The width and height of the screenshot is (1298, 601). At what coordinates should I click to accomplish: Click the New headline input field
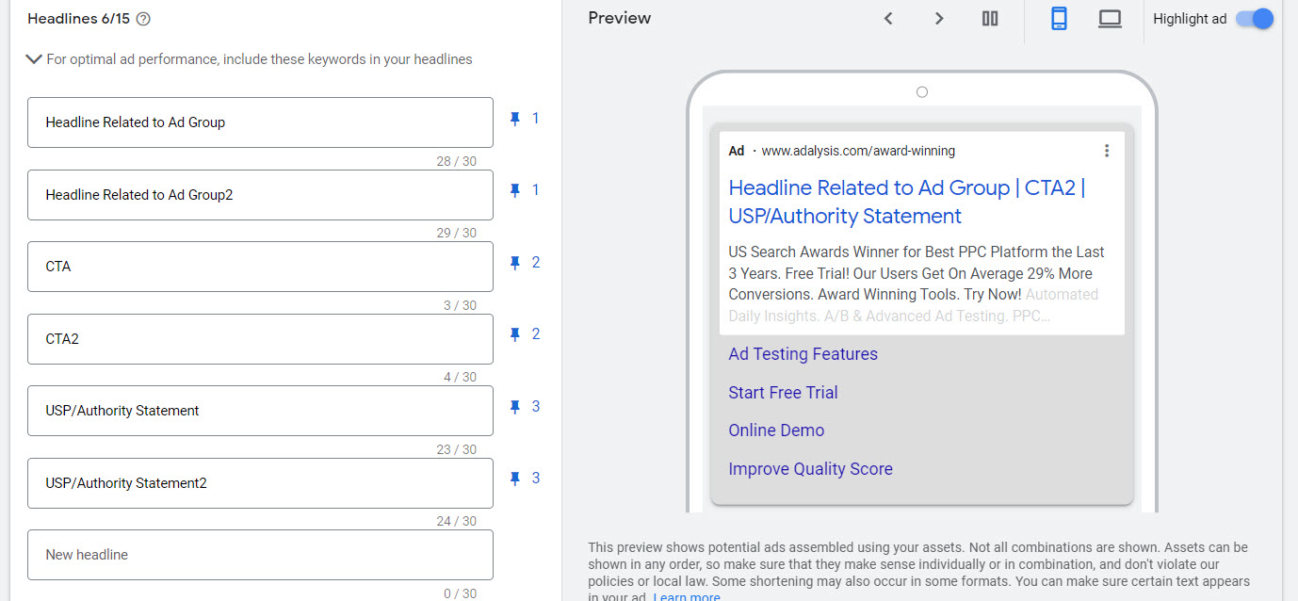coord(260,555)
